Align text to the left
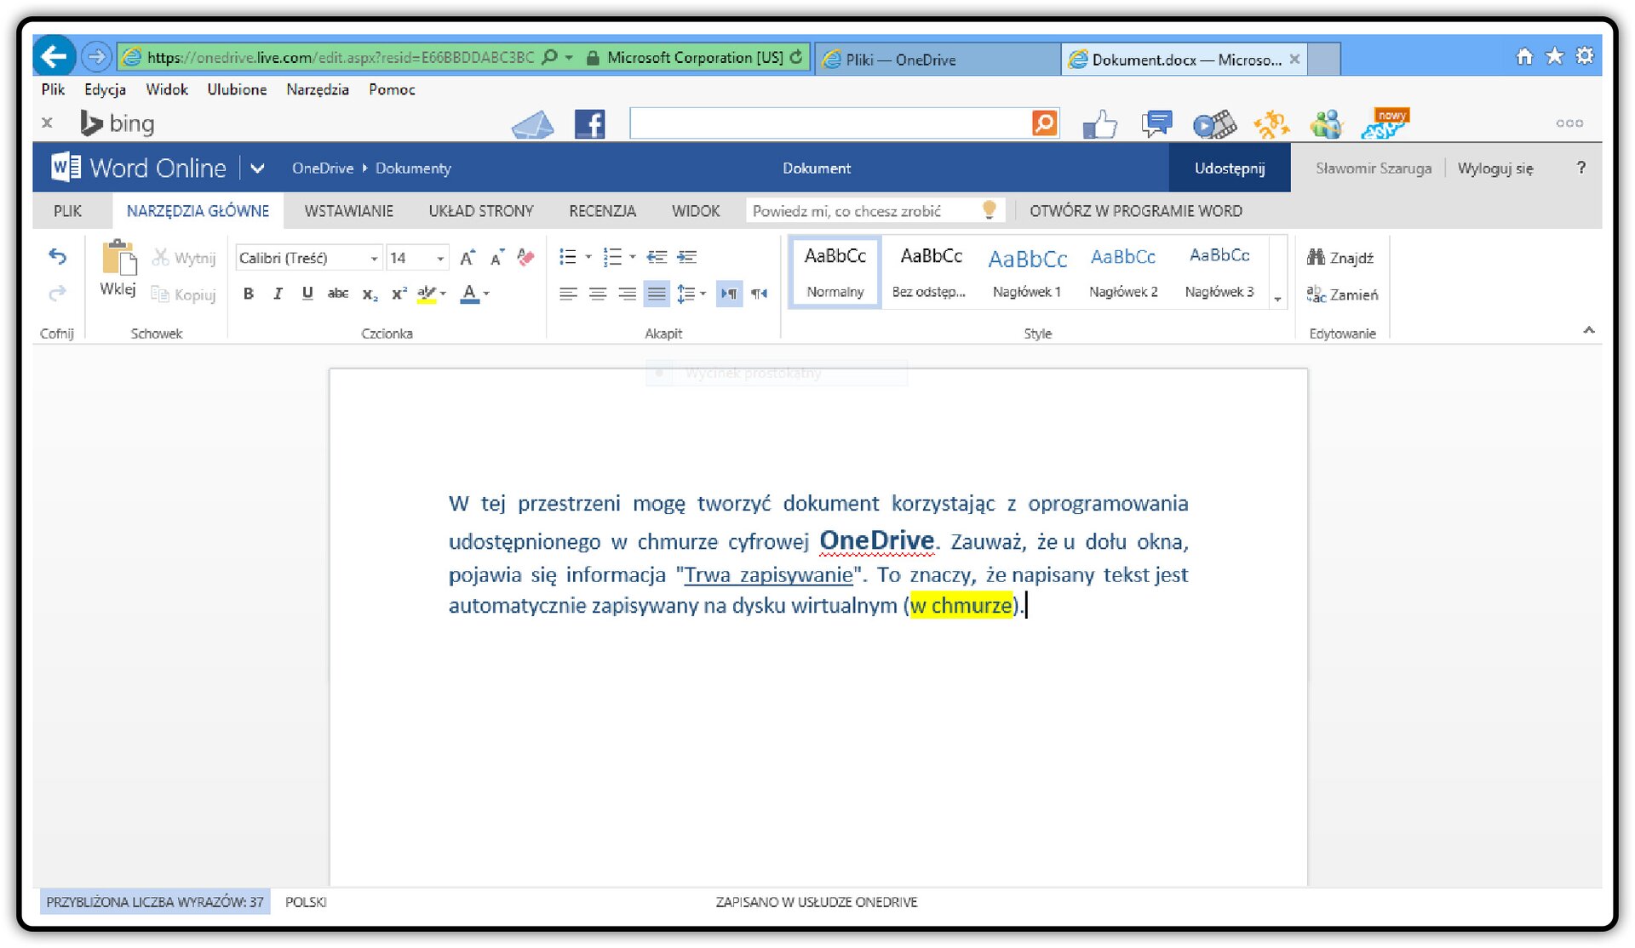This screenshot has width=1635, height=948. coord(568,294)
